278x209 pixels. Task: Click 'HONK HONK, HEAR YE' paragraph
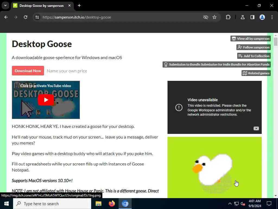tap(73, 127)
